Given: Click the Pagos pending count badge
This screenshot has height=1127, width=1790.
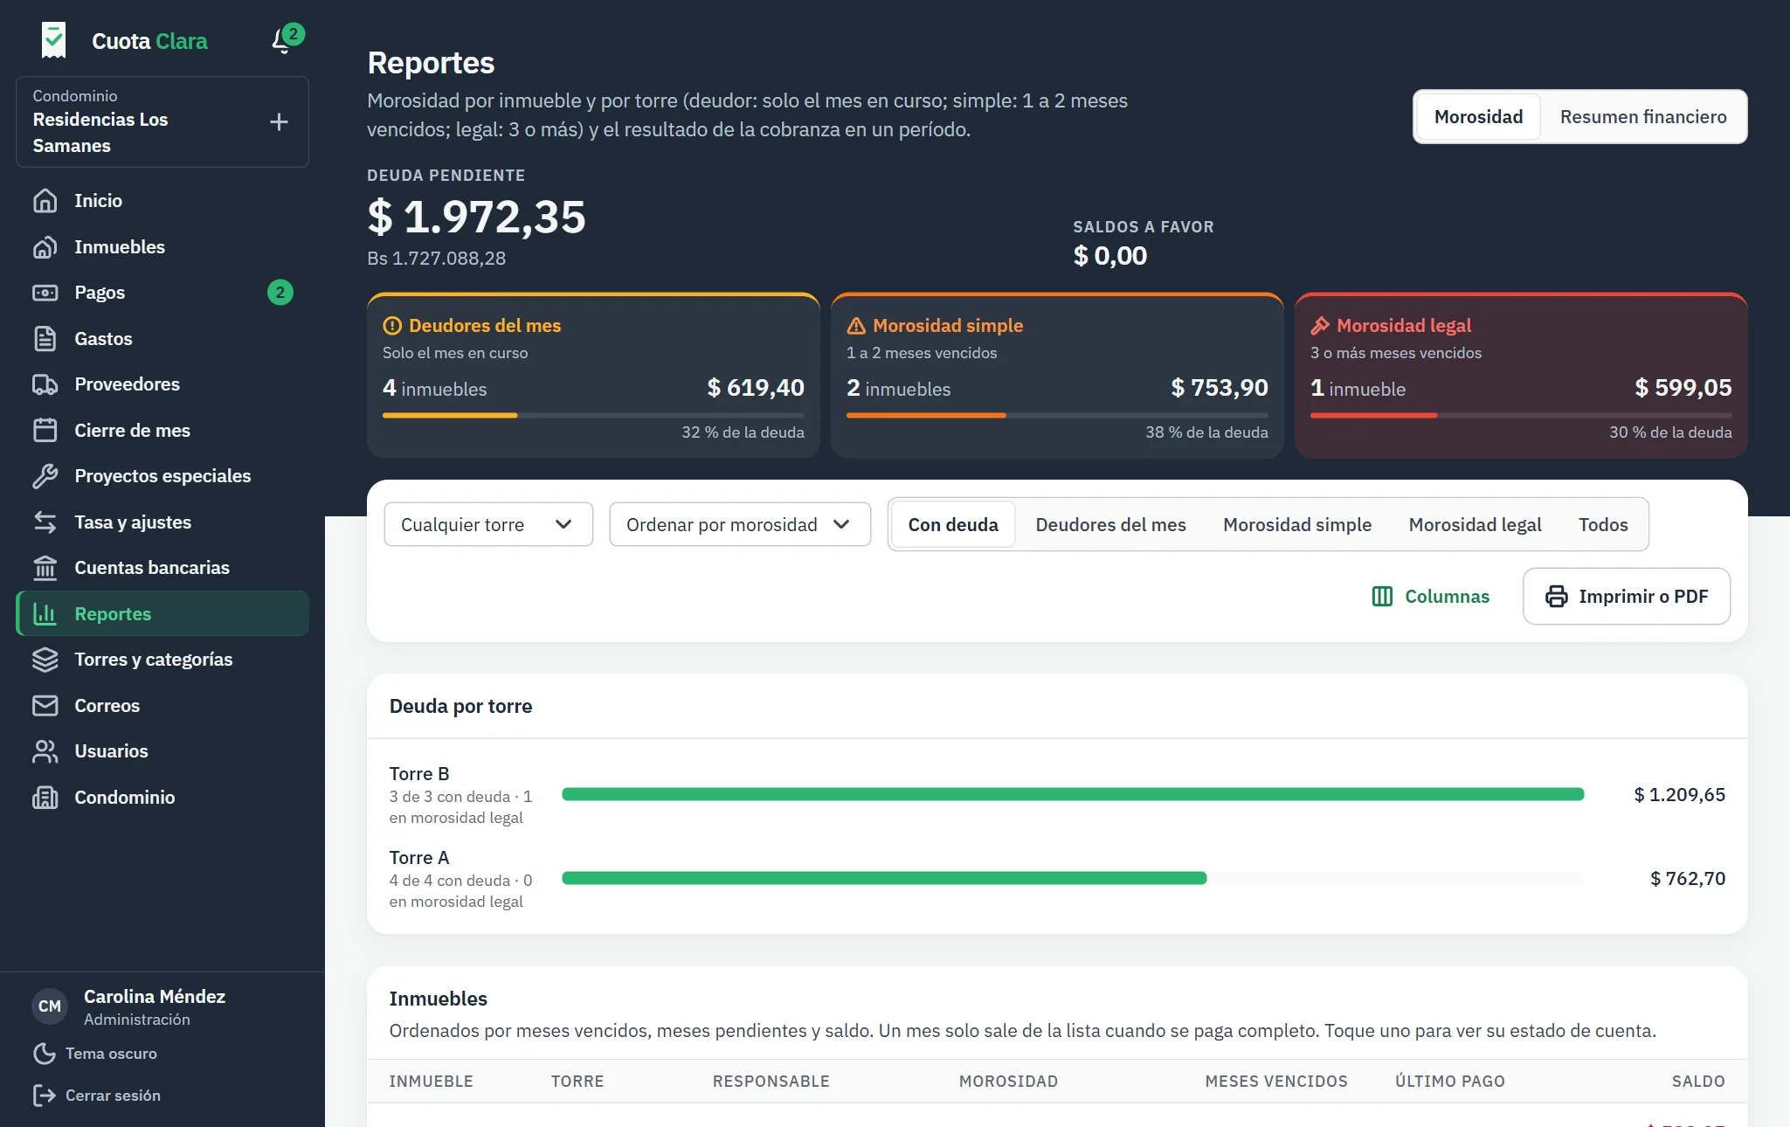Looking at the screenshot, I should pos(280,293).
